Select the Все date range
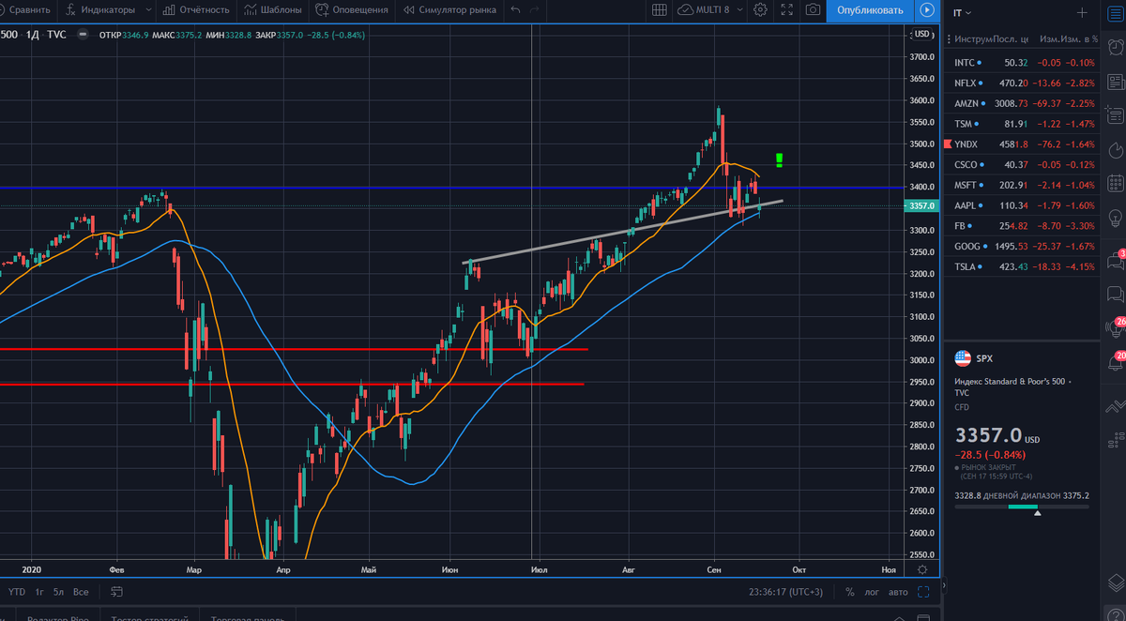Image resolution: width=1126 pixels, height=621 pixels. coord(81,592)
